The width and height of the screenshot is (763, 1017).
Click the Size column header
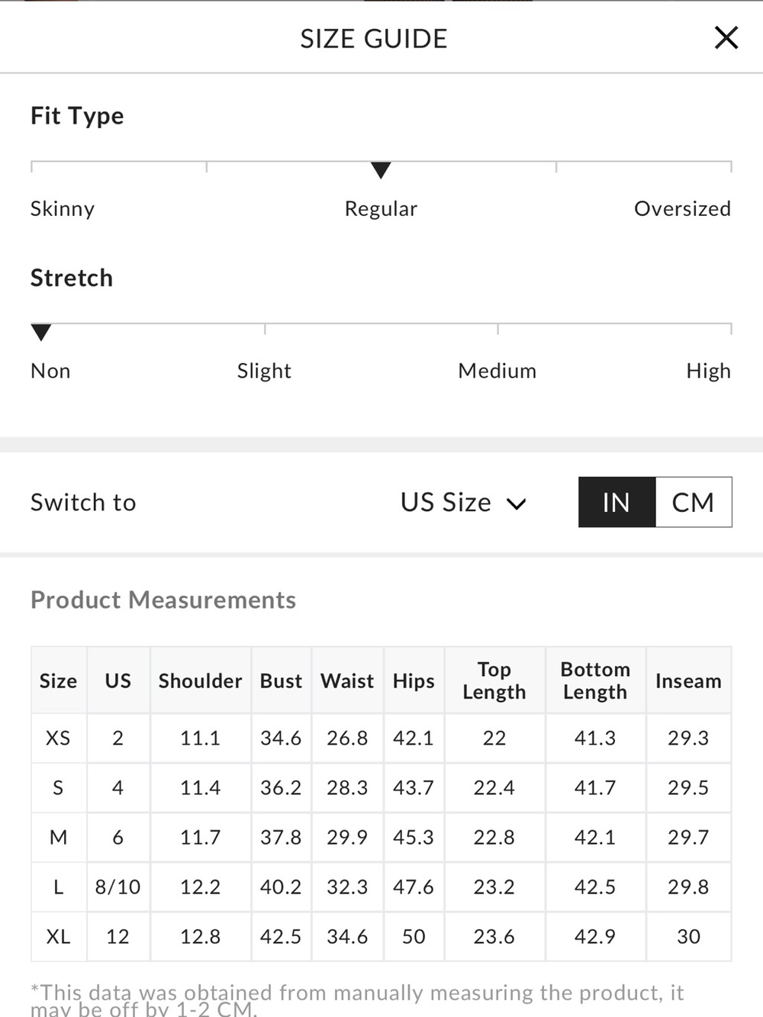pyautogui.click(x=59, y=681)
